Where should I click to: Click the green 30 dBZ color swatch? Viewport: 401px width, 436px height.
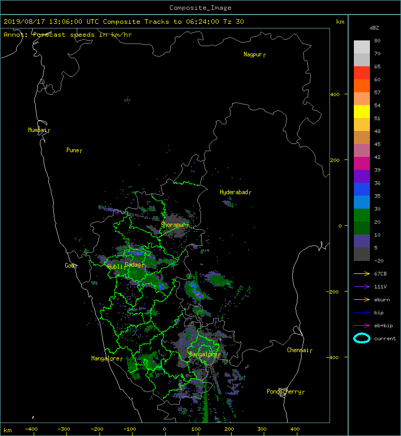pyautogui.click(x=362, y=215)
